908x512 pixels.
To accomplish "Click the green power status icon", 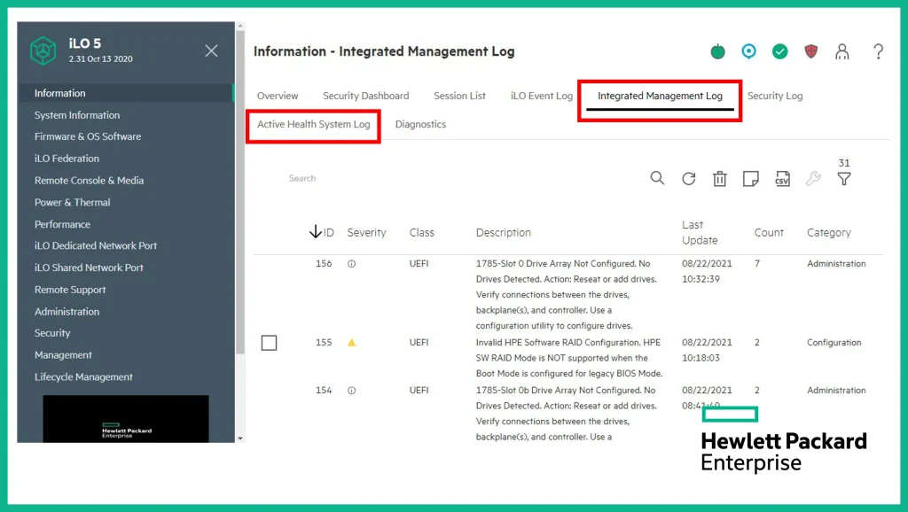I will pyautogui.click(x=718, y=51).
